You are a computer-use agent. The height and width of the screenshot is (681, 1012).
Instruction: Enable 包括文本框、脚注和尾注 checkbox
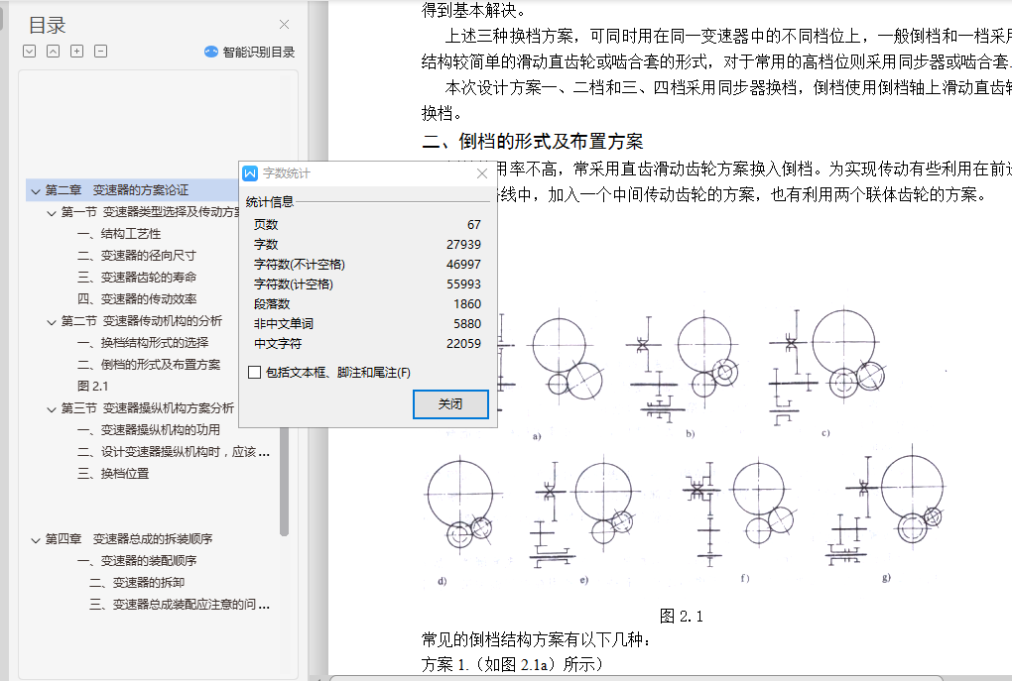254,372
